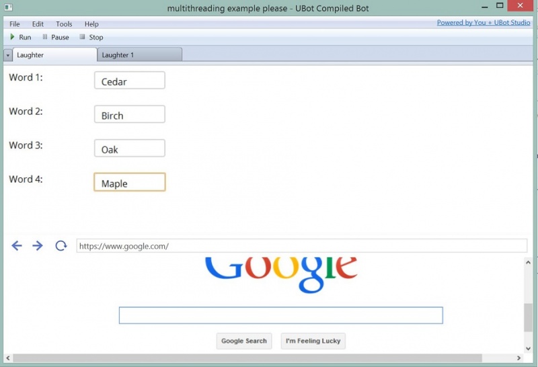The width and height of the screenshot is (538, 367).
Task: Open the File menu
Action: point(14,24)
